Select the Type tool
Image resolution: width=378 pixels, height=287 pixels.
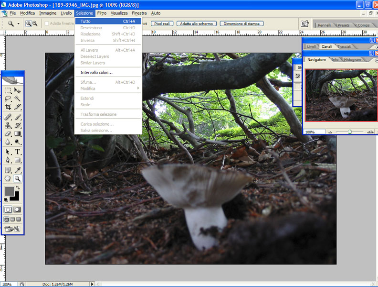[18, 152]
